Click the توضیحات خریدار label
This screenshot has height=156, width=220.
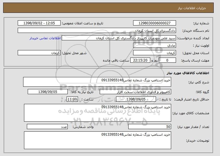click(x=197, y=141)
